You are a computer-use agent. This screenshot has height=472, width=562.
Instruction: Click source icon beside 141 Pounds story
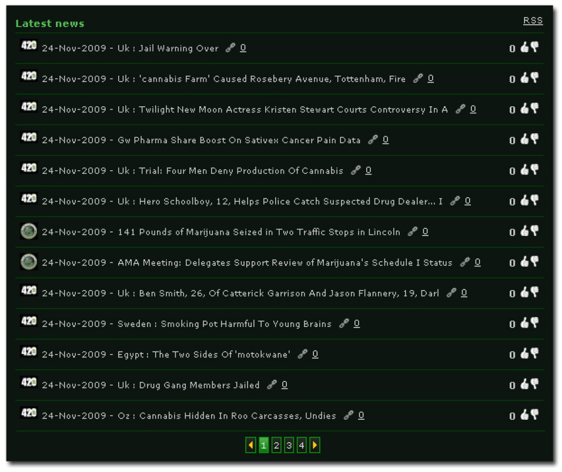coord(29,231)
